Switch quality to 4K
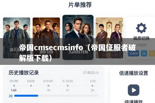This screenshot has height=103, width=155. pos(152,53)
